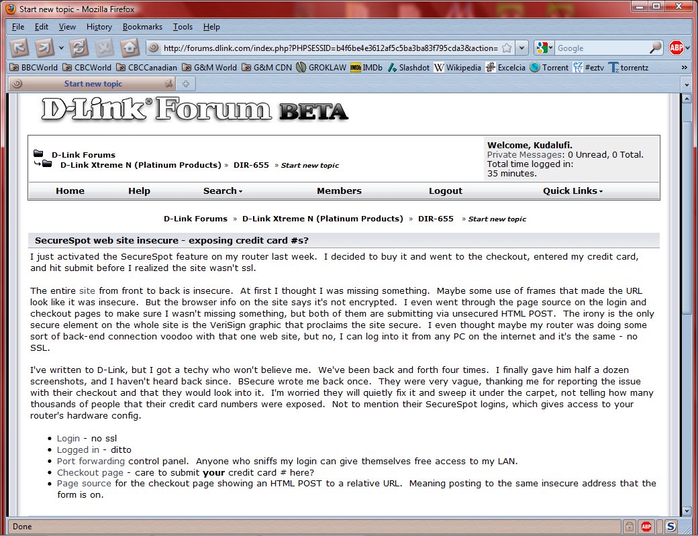
Task: Open the Slashdot bookmark
Action: [409, 68]
